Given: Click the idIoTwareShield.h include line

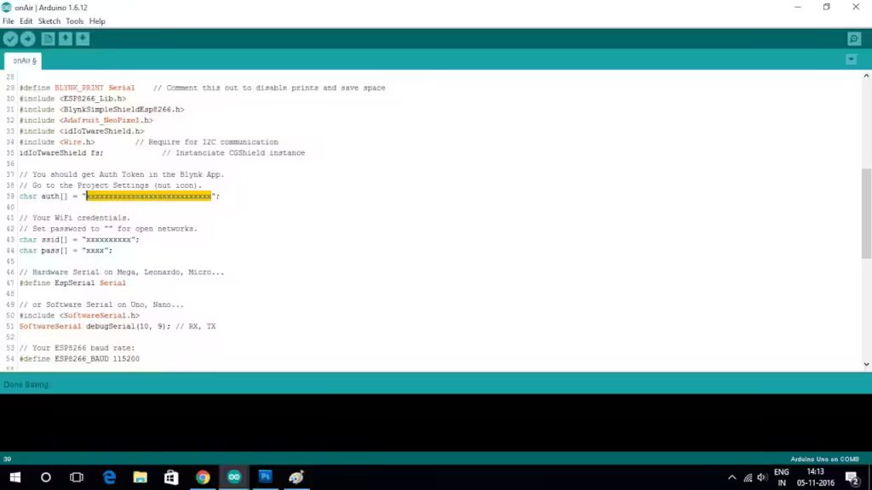Looking at the screenshot, I should pos(82,131).
